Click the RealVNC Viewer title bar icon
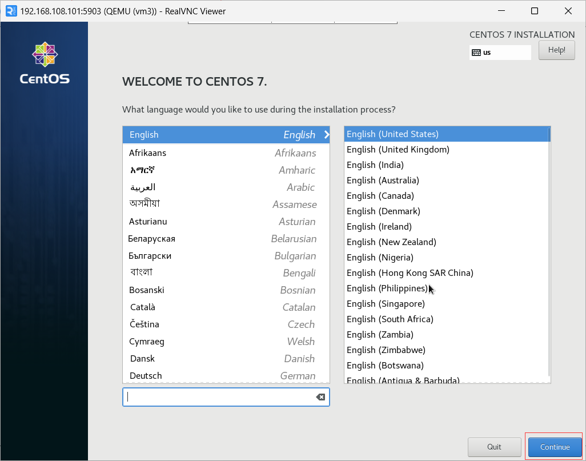This screenshot has height=461, width=586. click(11, 11)
